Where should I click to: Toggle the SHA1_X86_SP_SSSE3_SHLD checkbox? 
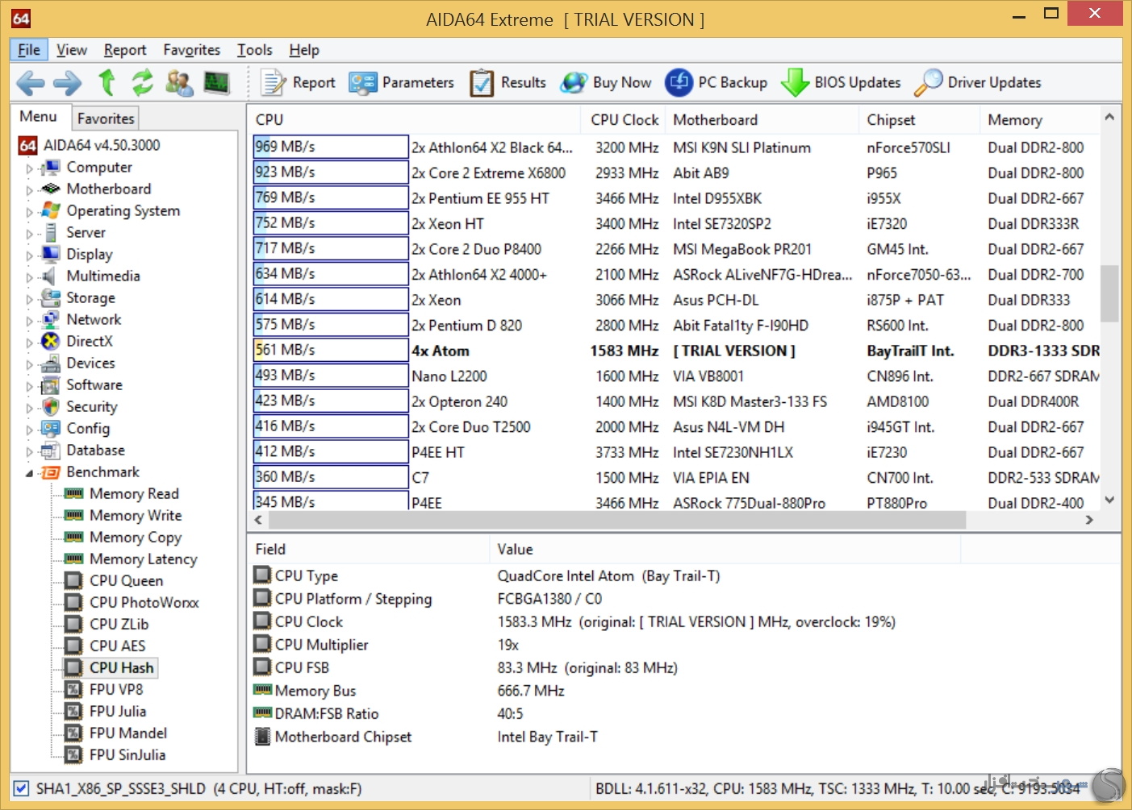pyautogui.click(x=22, y=788)
